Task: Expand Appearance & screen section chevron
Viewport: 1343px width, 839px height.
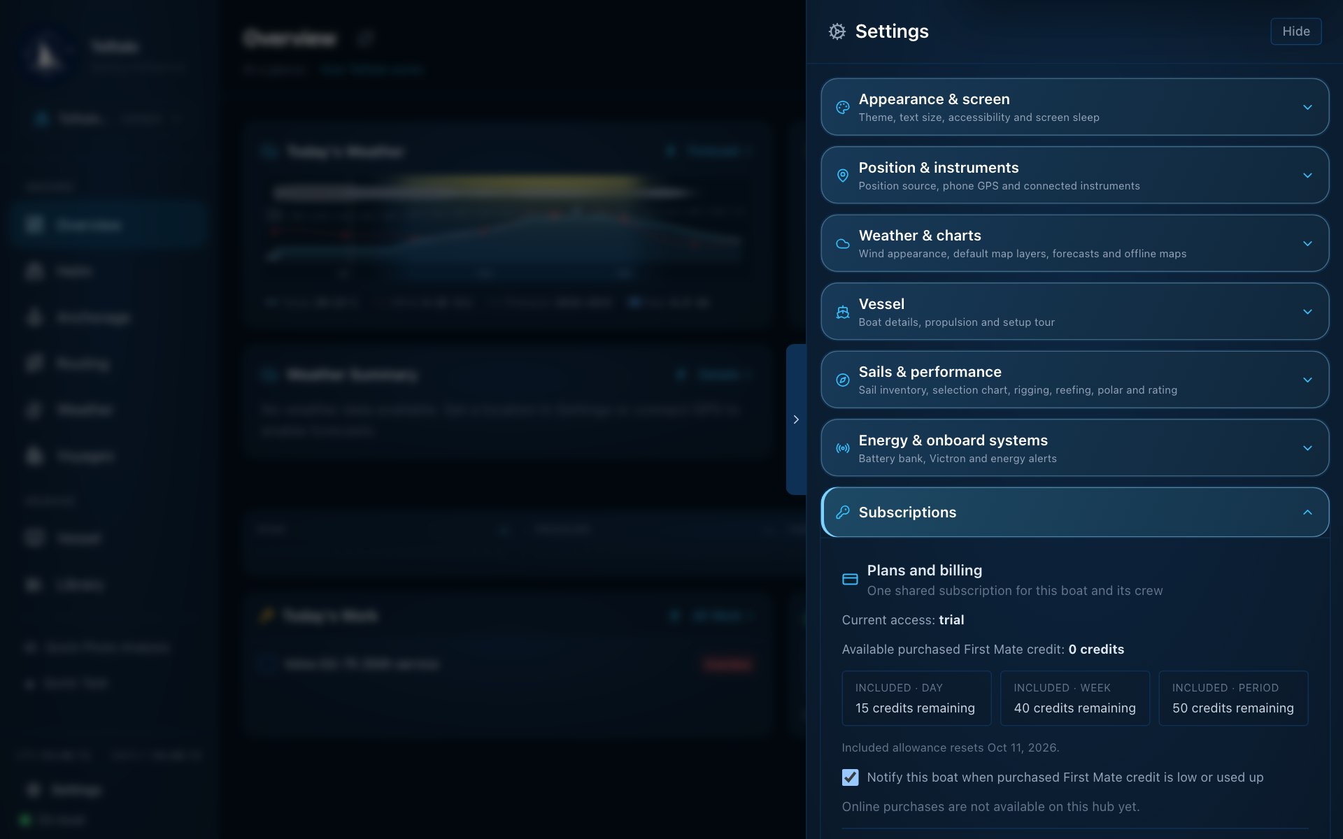Action: point(1307,108)
